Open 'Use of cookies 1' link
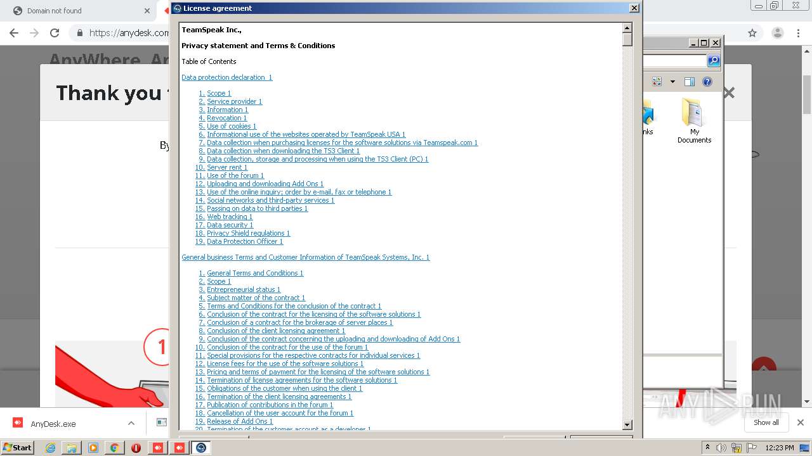The image size is (812, 456). tap(232, 126)
